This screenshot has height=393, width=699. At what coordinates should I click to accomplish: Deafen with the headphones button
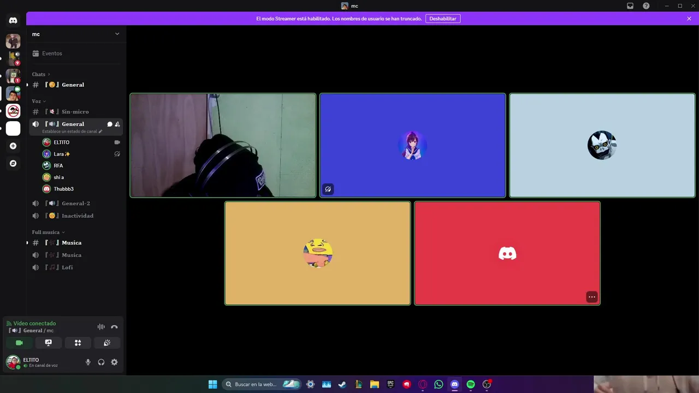[x=101, y=362]
